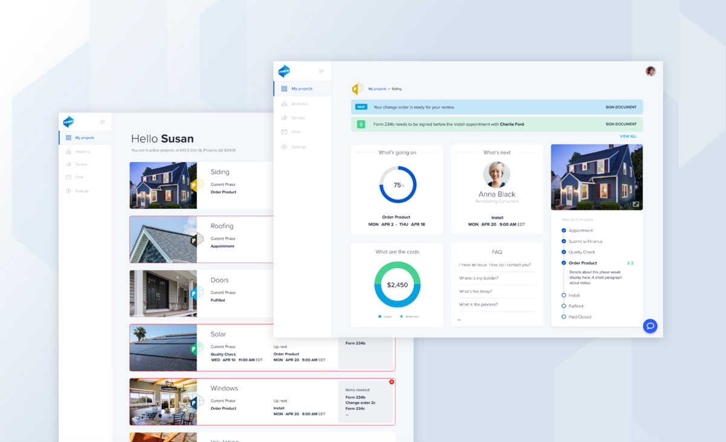Open the user profile avatar in the front window
The height and width of the screenshot is (442, 726).
click(650, 71)
